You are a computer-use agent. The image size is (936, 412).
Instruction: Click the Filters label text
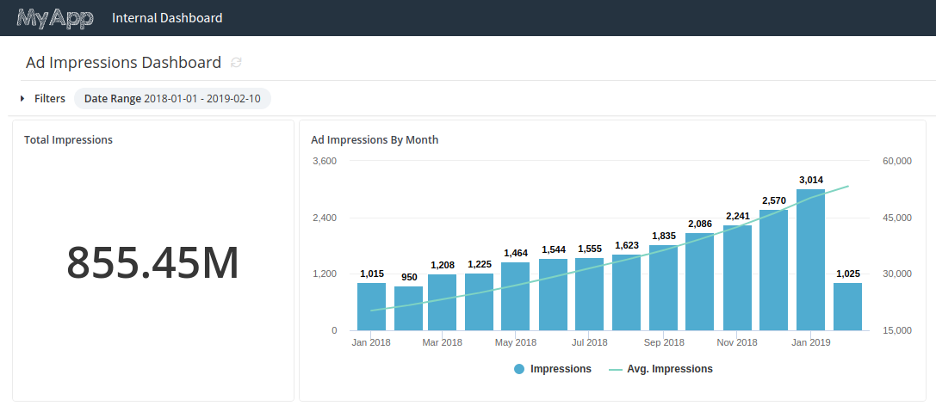(x=50, y=99)
